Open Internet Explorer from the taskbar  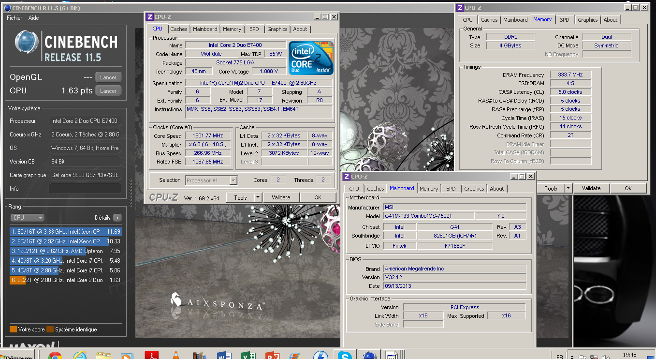(x=80, y=356)
